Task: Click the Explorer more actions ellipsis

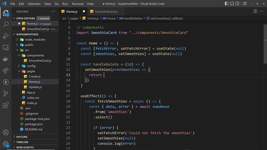Action: [53, 11]
